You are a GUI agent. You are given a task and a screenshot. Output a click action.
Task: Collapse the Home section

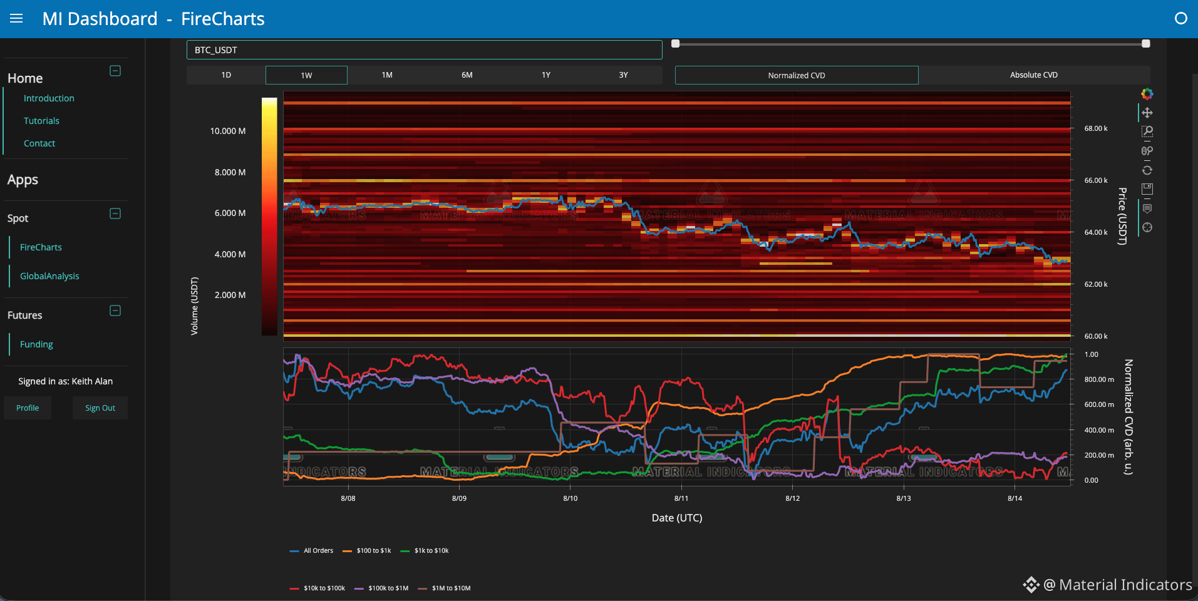[x=115, y=71]
